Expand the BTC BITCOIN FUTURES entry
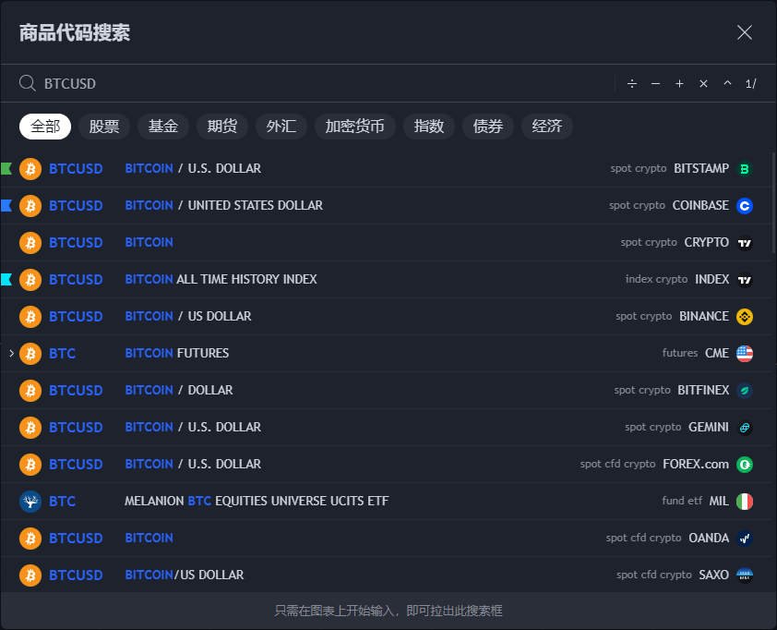The height and width of the screenshot is (630, 777). (x=9, y=353)
